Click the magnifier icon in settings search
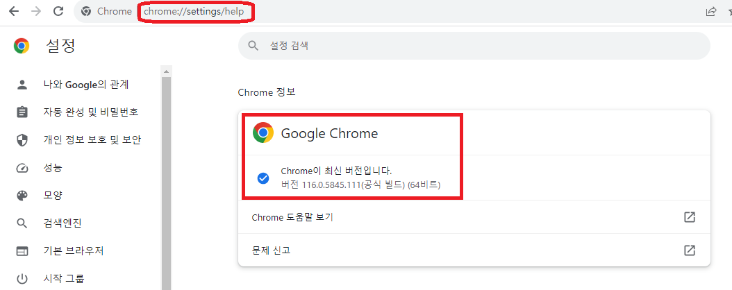This screenshot has height=290, width=732. tap(253, 46)
